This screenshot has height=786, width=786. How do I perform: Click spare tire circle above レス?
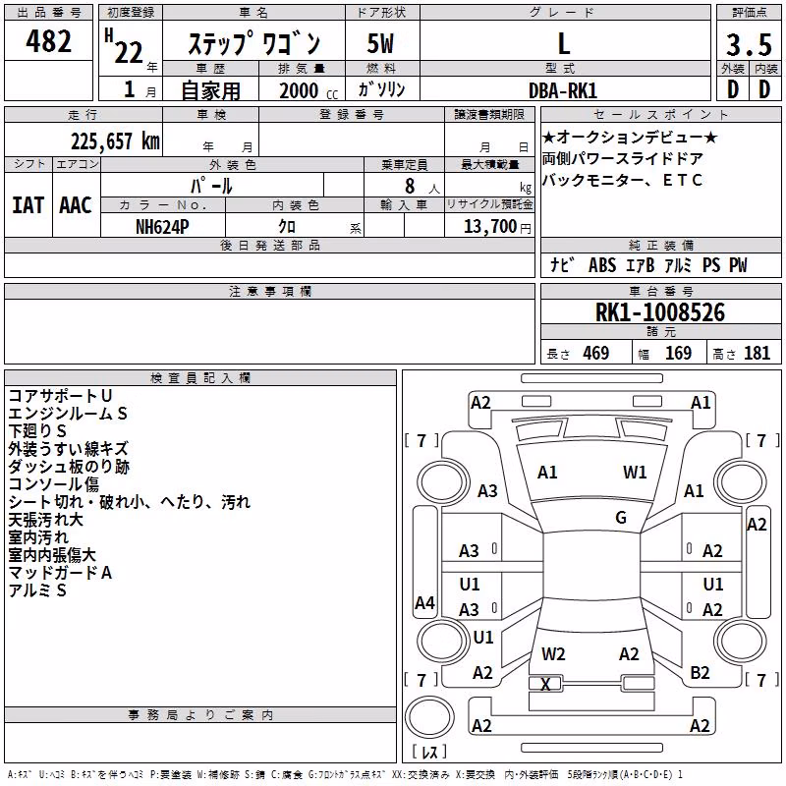tap(429, 716)
